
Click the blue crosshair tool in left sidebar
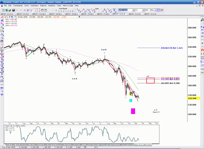[x=2, y=94]
